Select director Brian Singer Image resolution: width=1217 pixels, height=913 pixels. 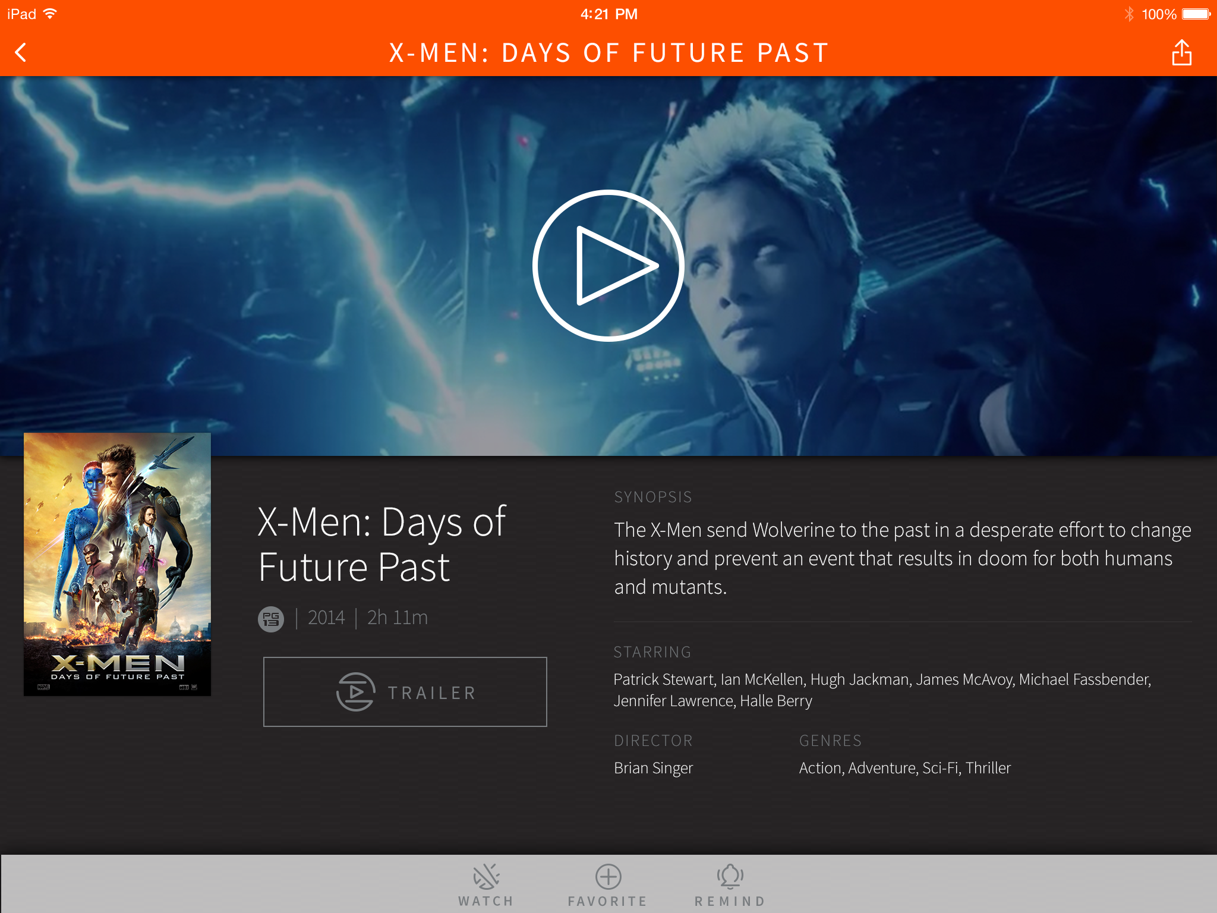[x=653, y=768]
